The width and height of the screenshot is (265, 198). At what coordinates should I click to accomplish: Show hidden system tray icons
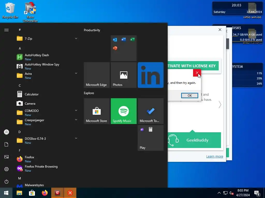click(x=219, y=193)
